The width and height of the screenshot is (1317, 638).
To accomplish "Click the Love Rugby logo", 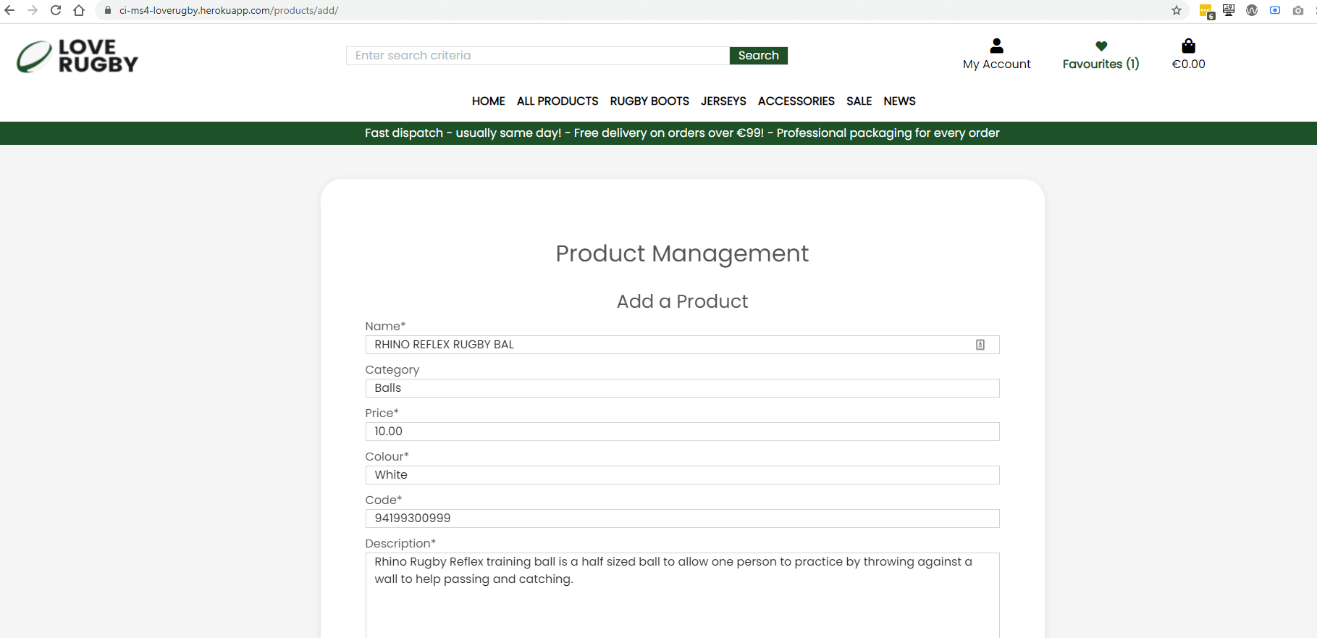I will [x=77, y=56].
